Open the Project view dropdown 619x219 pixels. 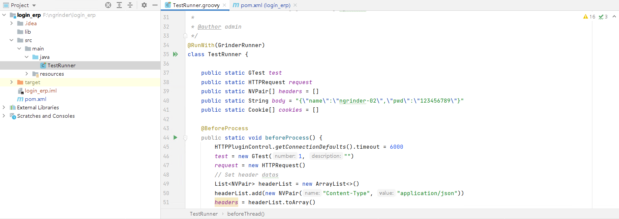(x=34, y=5)
